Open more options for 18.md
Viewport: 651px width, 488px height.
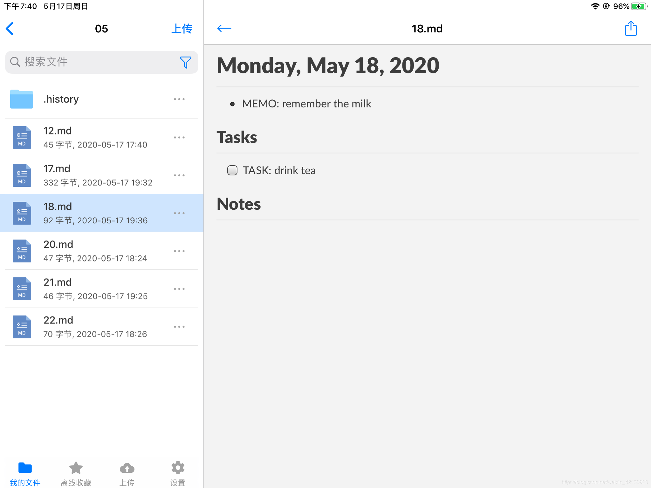[x=179, y=213]
